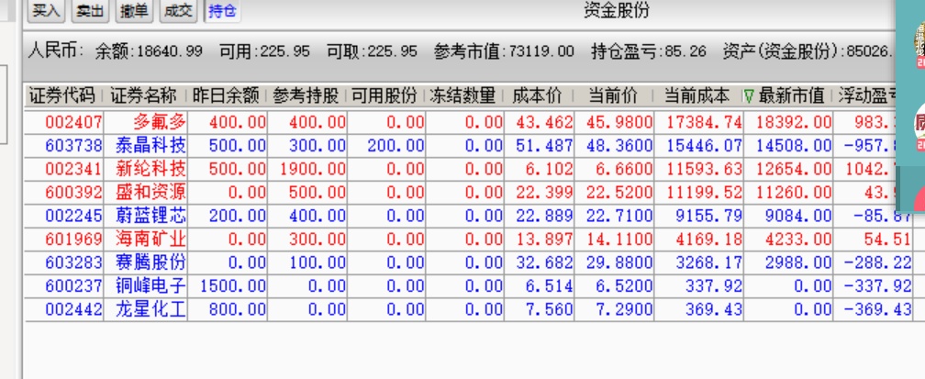The width and height of the screenshot is (925, 379).
Task: Switch to the 成交 tab
Action: tap(178, 10)
